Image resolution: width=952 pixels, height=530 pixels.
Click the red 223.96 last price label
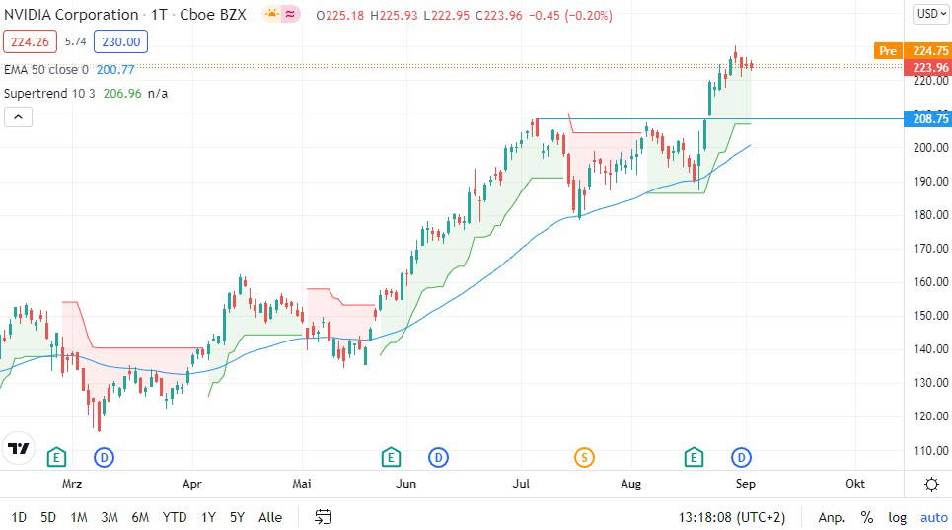927,67
